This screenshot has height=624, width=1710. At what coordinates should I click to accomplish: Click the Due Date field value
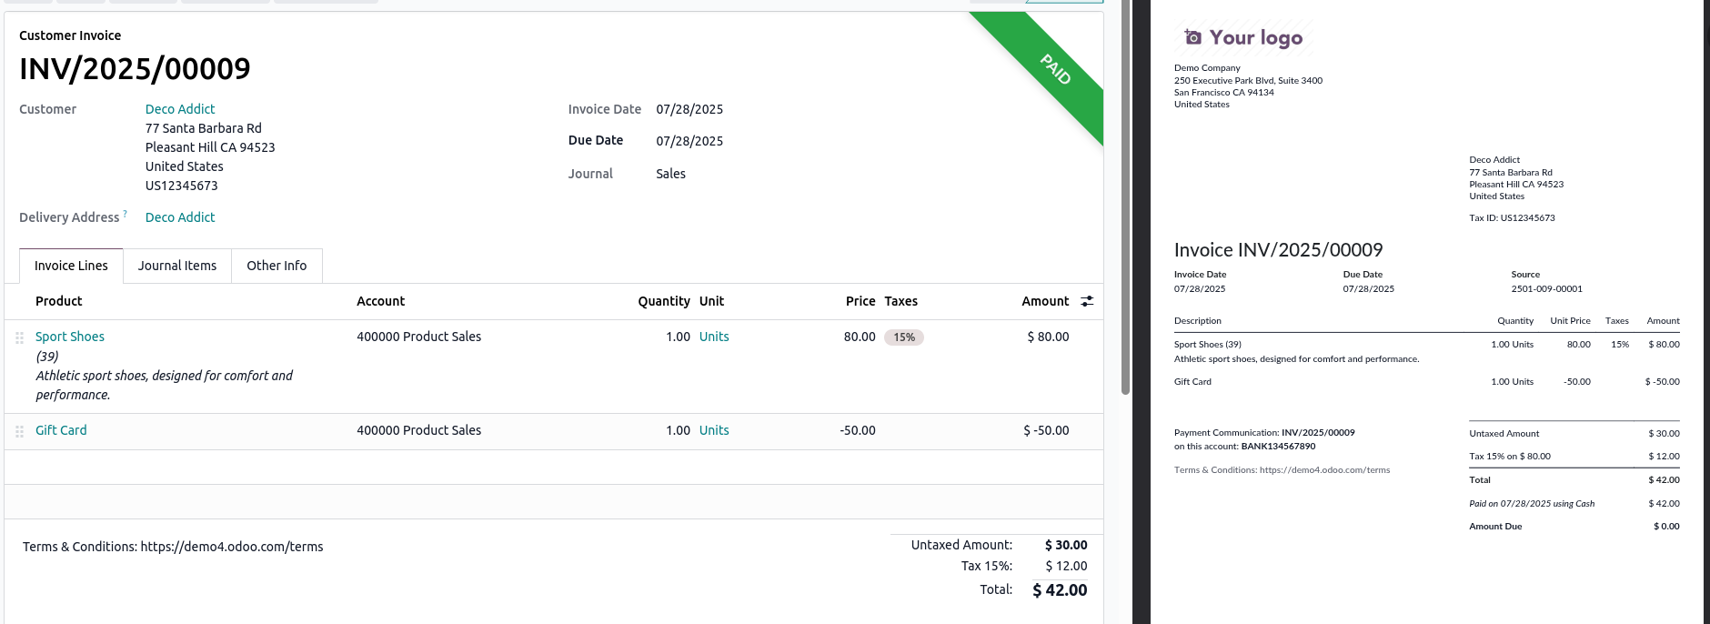[689, 141]
